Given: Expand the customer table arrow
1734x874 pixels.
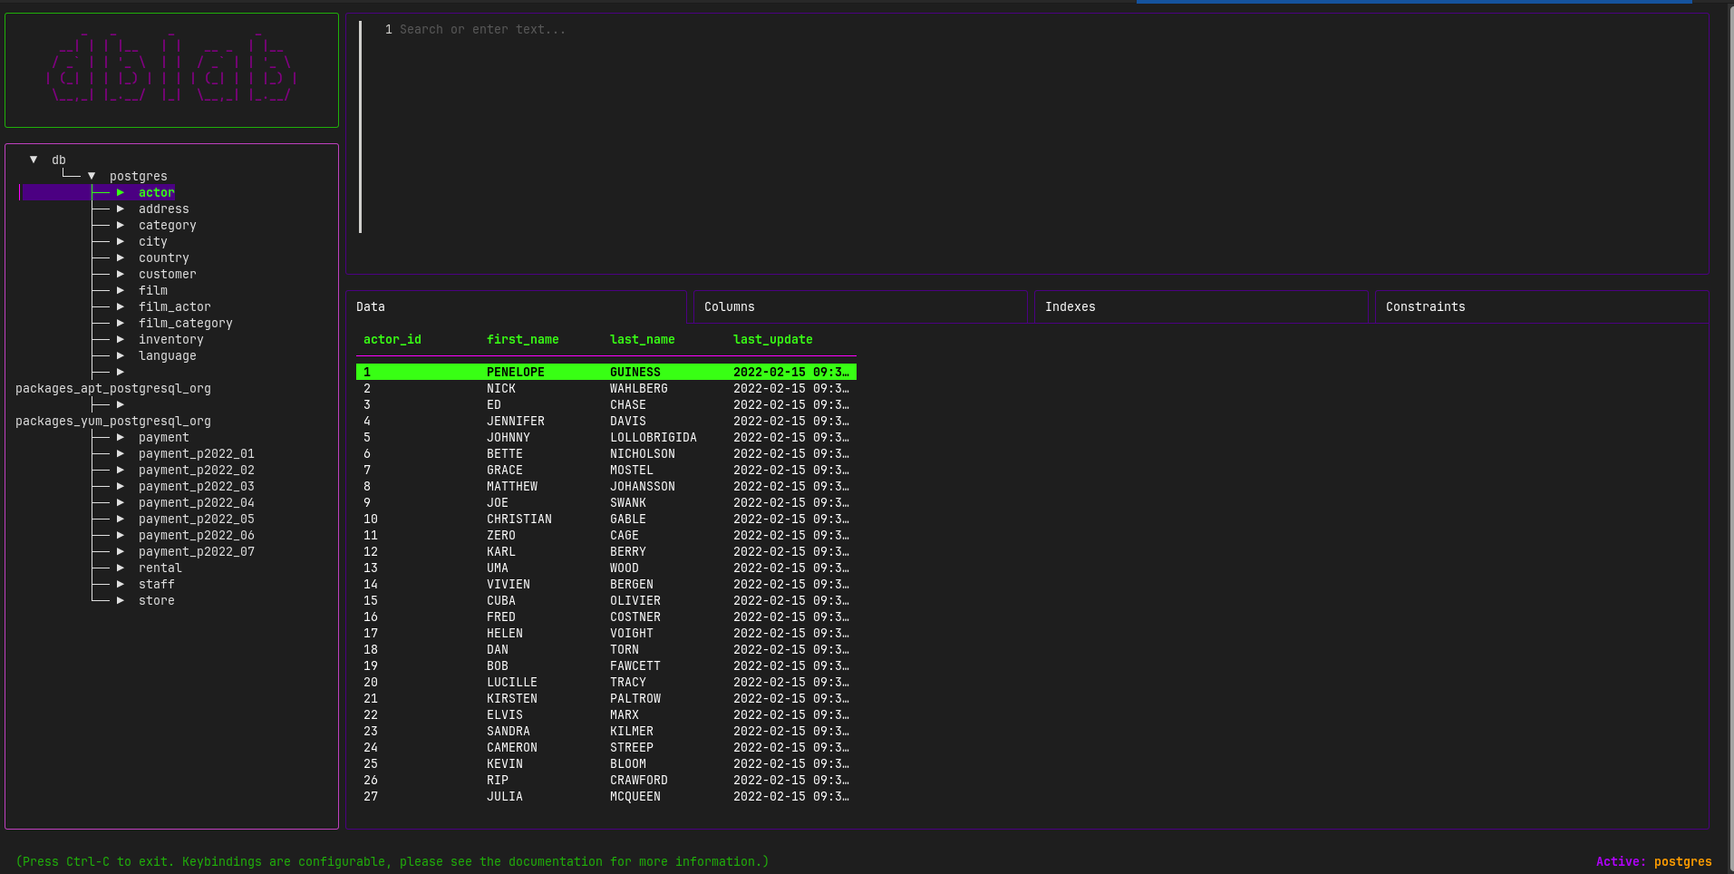Looking at the screenshot, I should pyautogui.click(x=121, y=274).
